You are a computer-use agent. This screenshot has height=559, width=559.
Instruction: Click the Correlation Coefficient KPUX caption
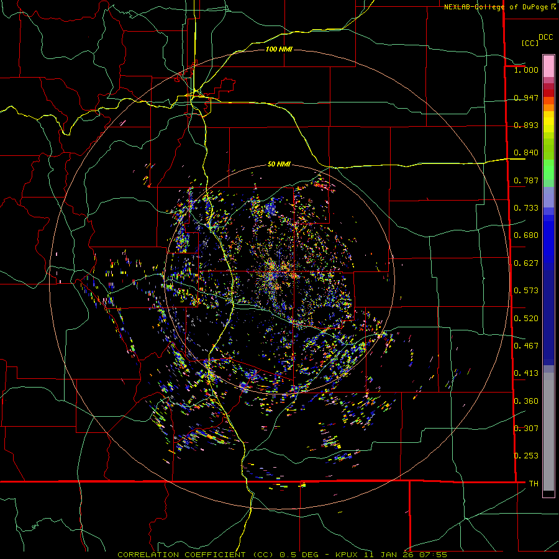(282, 555)
